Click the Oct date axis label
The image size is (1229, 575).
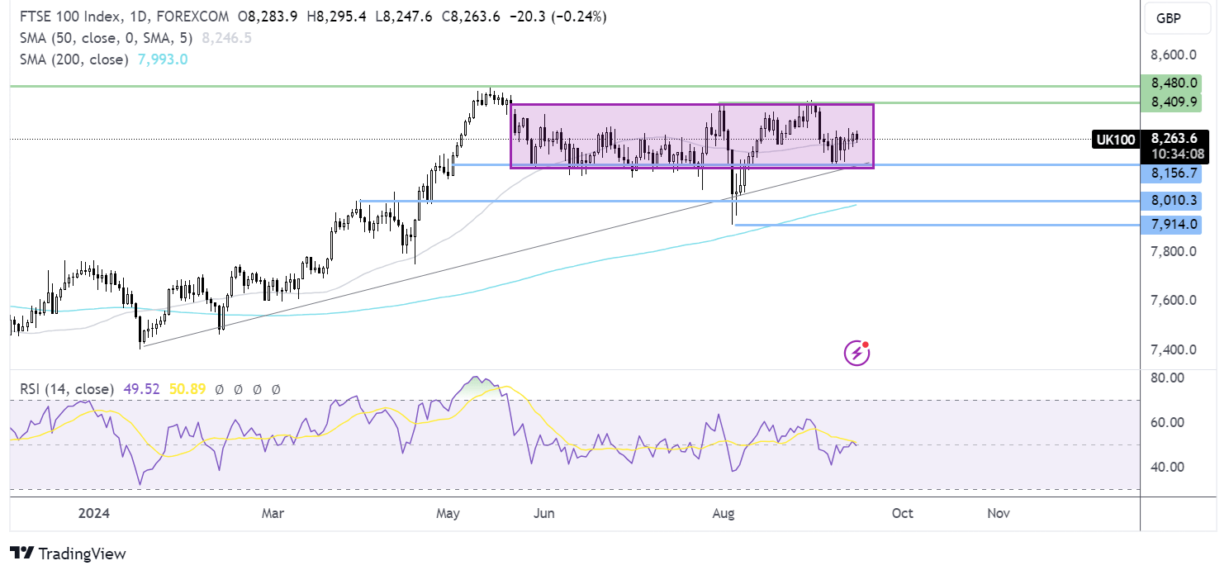coord(902,513)
